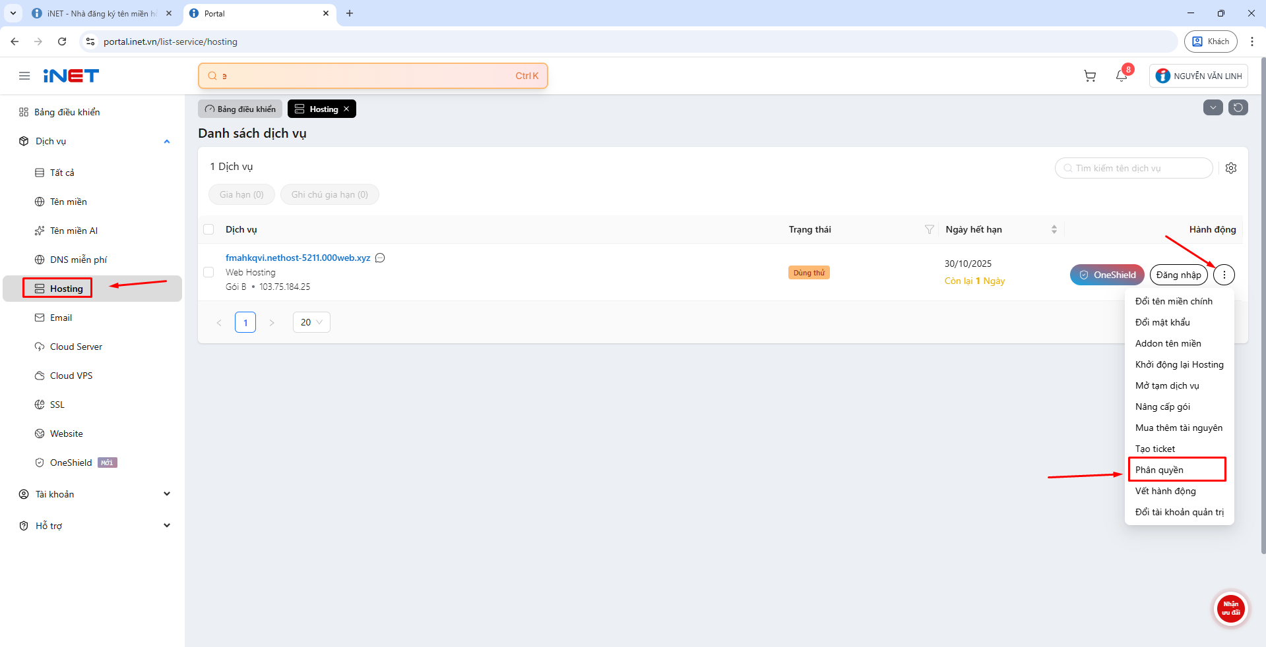Open fmahkqvi.nethost-5211.000web.xyz link
Screen dimensions: 1266x647
pyautogui.click(x=298, y=258)
